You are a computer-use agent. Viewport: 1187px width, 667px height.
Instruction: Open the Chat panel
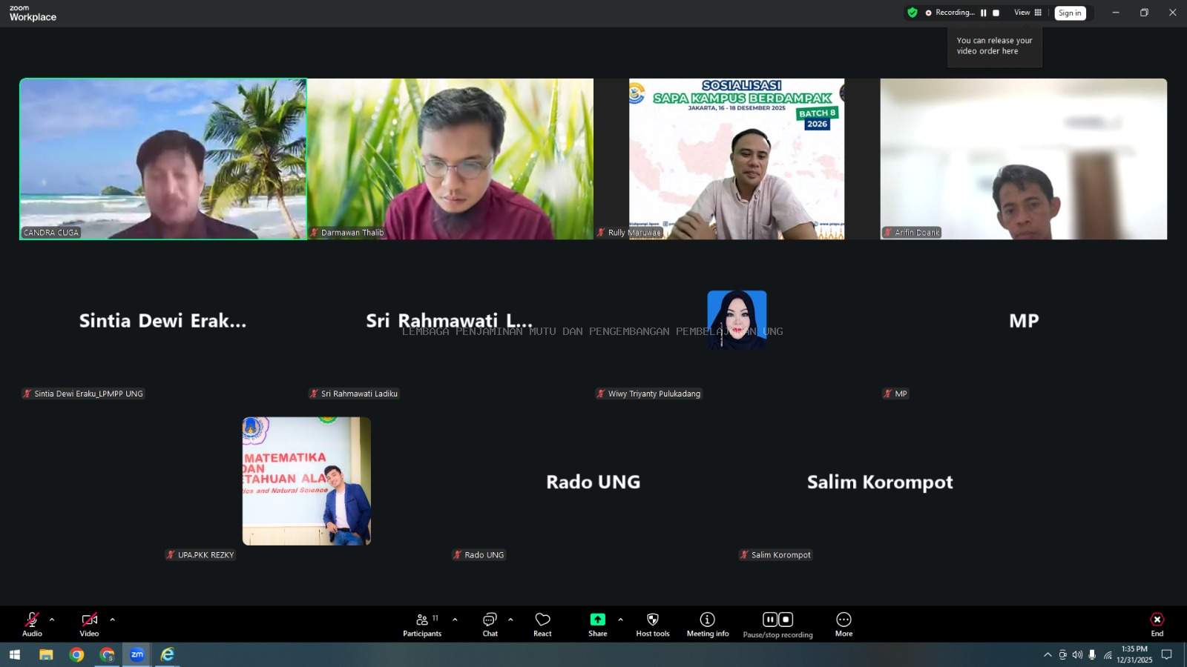[490, 624]
